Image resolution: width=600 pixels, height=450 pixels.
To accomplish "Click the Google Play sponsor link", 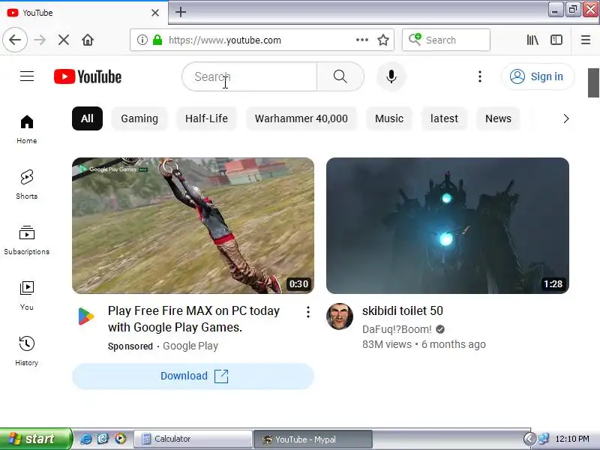I will (190, 346).
